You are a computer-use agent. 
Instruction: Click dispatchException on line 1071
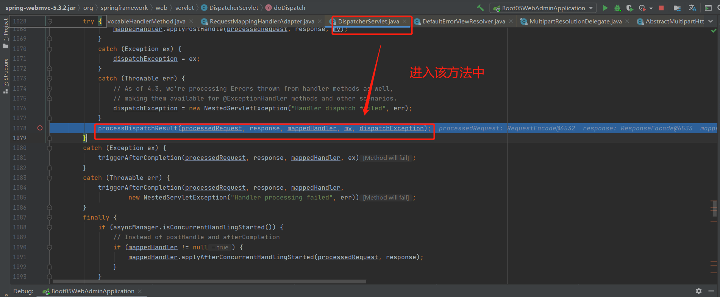click(x=145, y=59)
